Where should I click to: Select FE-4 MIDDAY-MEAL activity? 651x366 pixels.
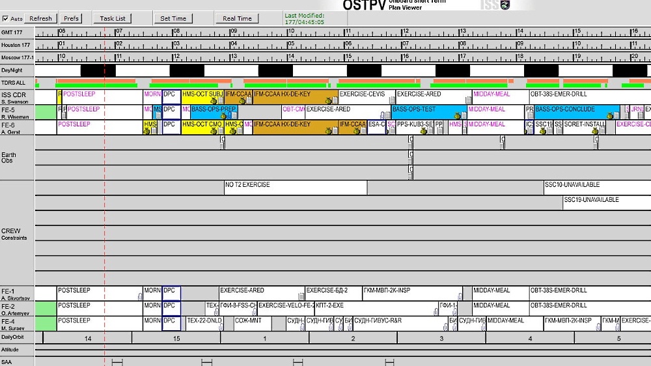pos(515,324)
